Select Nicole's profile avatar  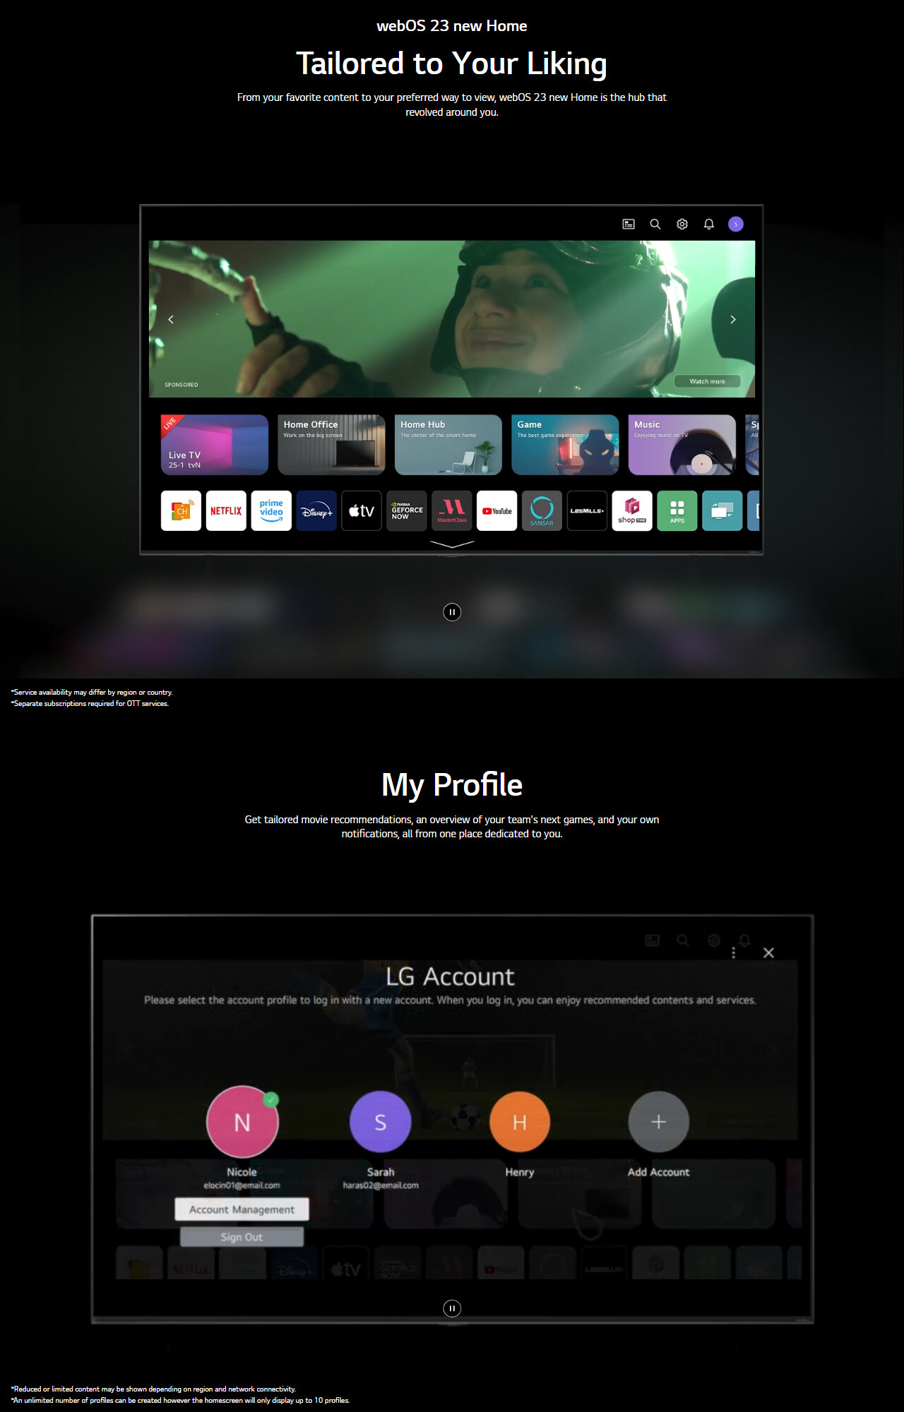[242, 1122]
